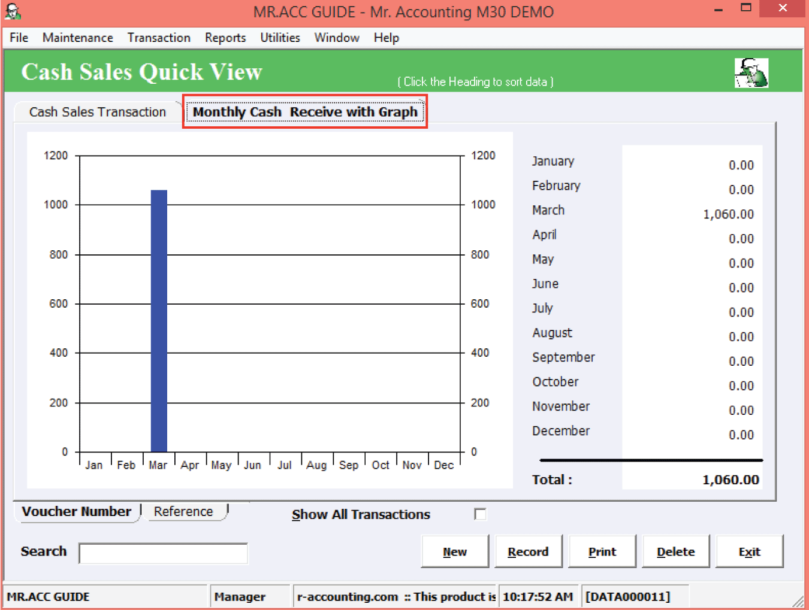Choose the Reference search tab

tap(183, 512)
